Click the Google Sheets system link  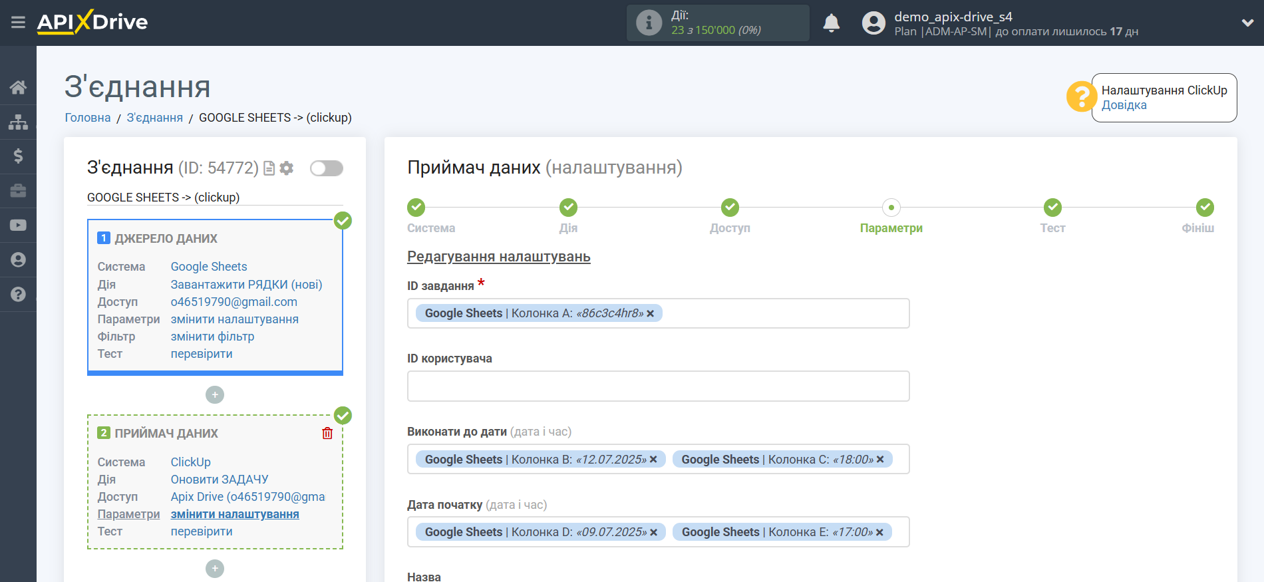pyautogui.click(x=209, y=267)
